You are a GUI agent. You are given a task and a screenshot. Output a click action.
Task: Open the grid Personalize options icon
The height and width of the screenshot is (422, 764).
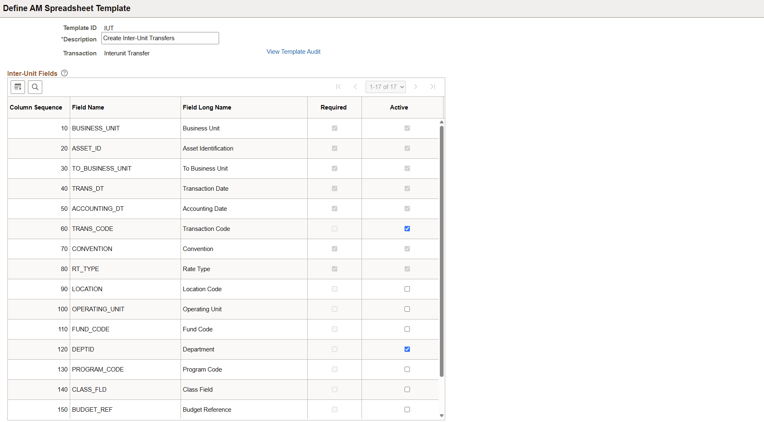pos(18,87)
